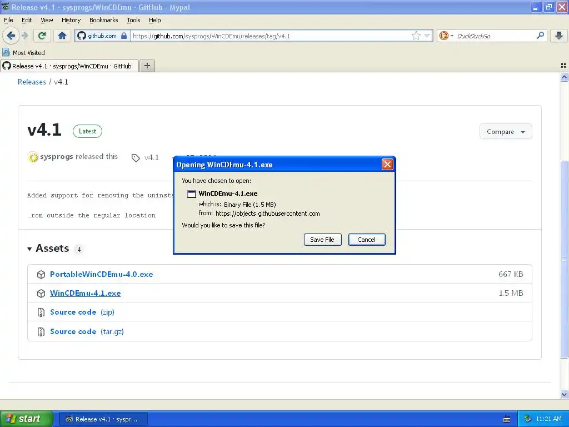Open the Most Visited bookmarks folder
Viewport: 569px width, 427px height.
(23, 53)
